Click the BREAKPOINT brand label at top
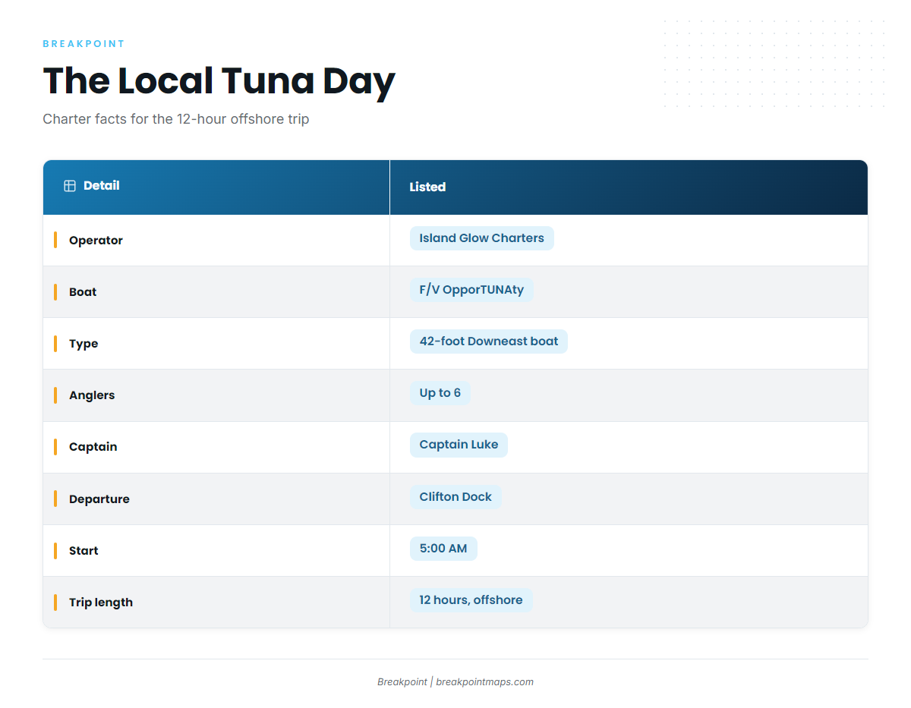Image resolution: width=911 pixels, height=708 pixels. [84, 44]
